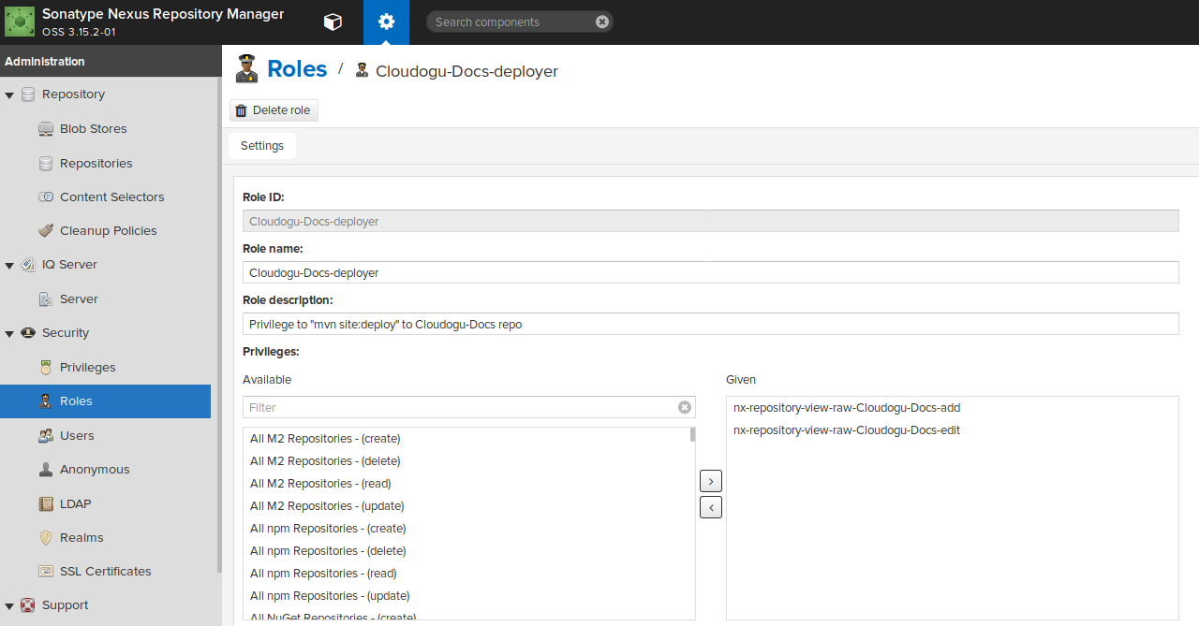Click the Cleanup Policies broom icon
The image size is (1199, 626).
point(46,231)
